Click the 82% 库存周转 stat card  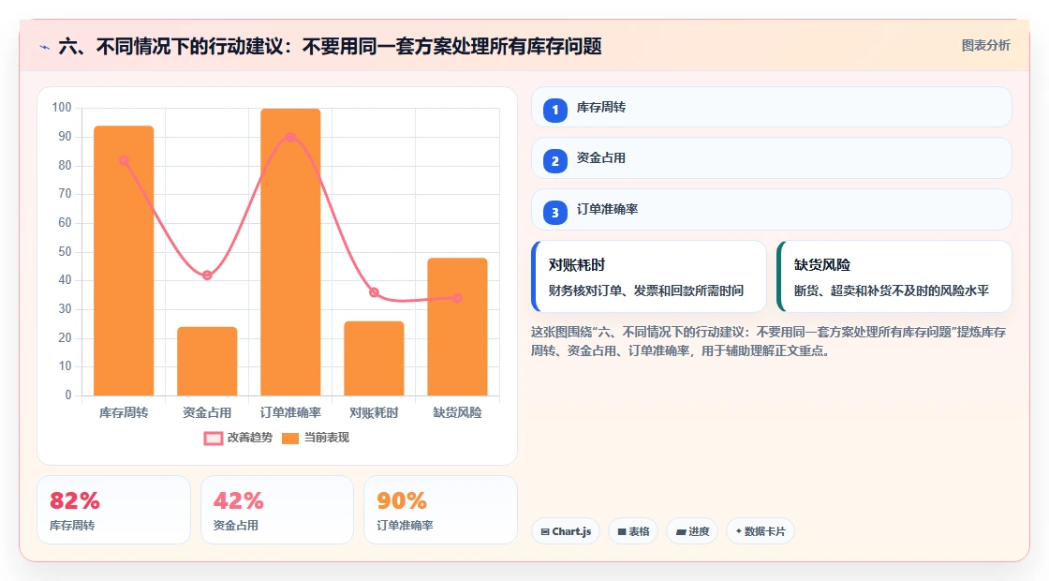click(x=113, y=510)
